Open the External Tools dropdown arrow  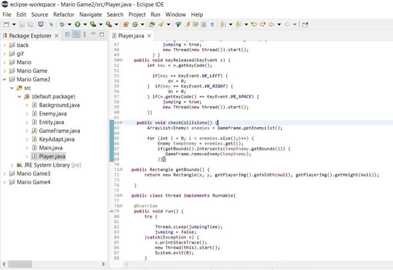click(x=116, y=24)
